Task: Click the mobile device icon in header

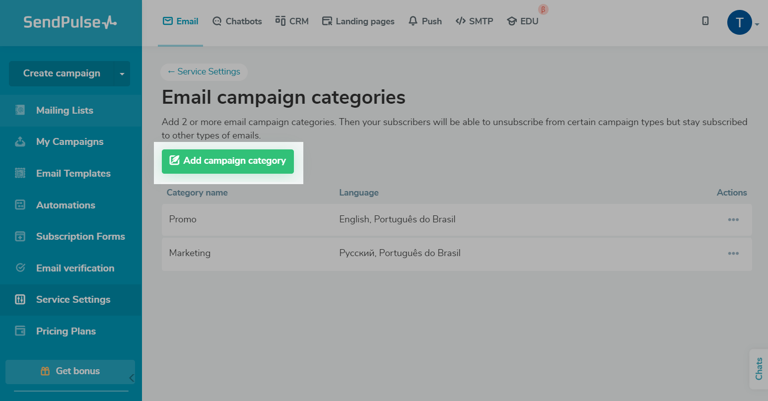Action: click(x=705, y=21)
